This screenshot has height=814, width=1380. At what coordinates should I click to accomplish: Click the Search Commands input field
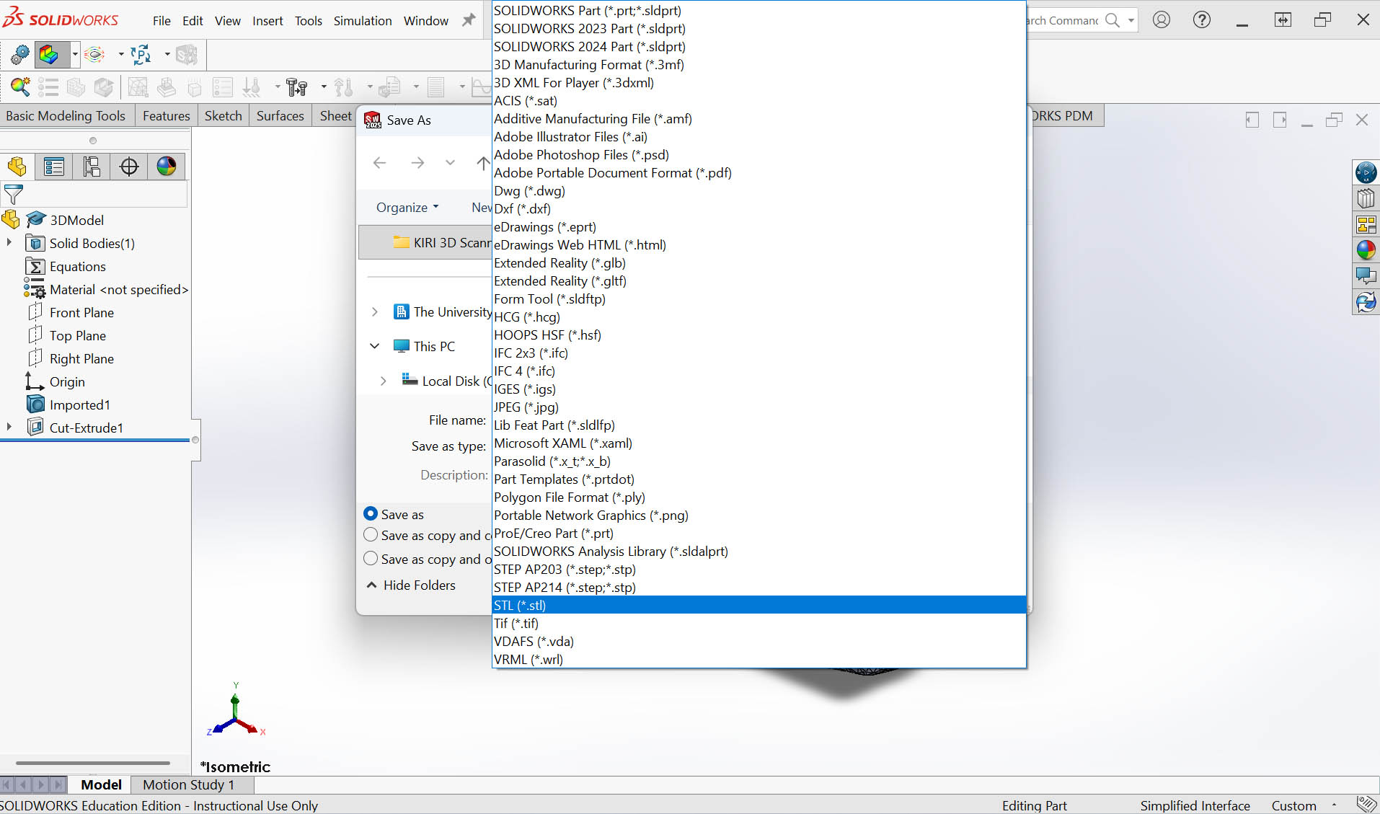pos(1063,20)
